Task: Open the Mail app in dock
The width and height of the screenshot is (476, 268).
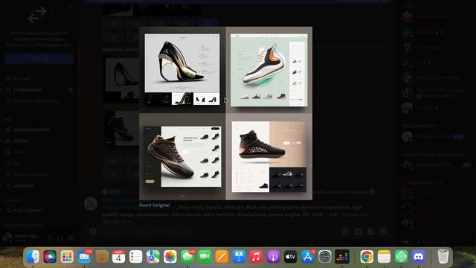Action: point(84,257)
